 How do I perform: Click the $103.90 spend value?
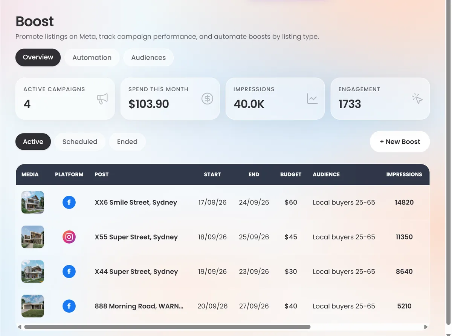[x=149, y=104]
